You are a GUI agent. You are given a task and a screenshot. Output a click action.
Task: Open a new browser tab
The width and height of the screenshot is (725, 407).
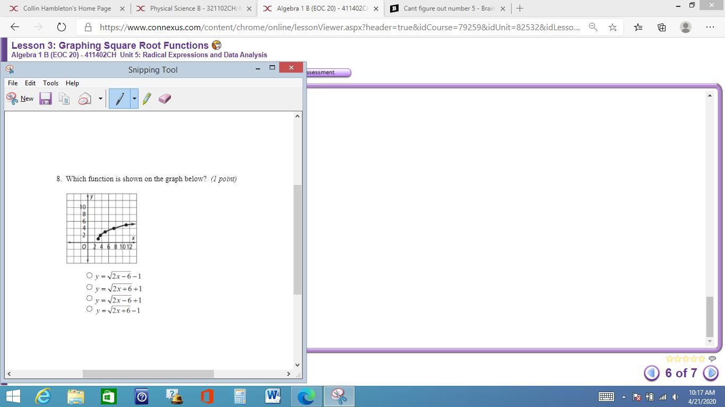coord(520,8)
